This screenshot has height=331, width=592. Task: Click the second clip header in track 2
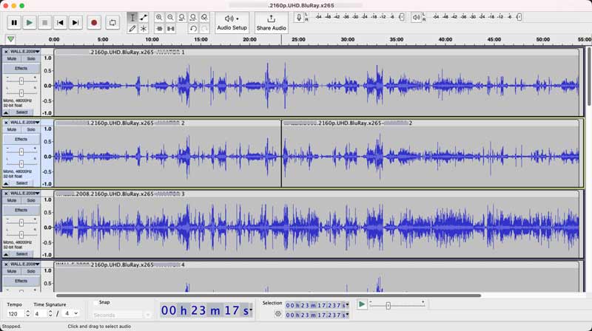(431, 123)
